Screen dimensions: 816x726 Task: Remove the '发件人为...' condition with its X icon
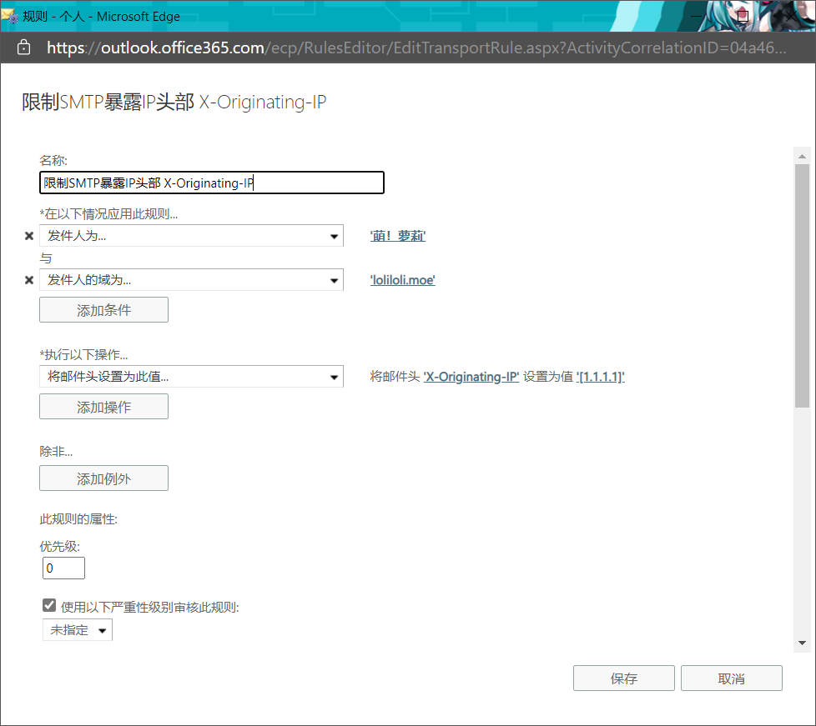pyautogui.click(x=29, y=236)
